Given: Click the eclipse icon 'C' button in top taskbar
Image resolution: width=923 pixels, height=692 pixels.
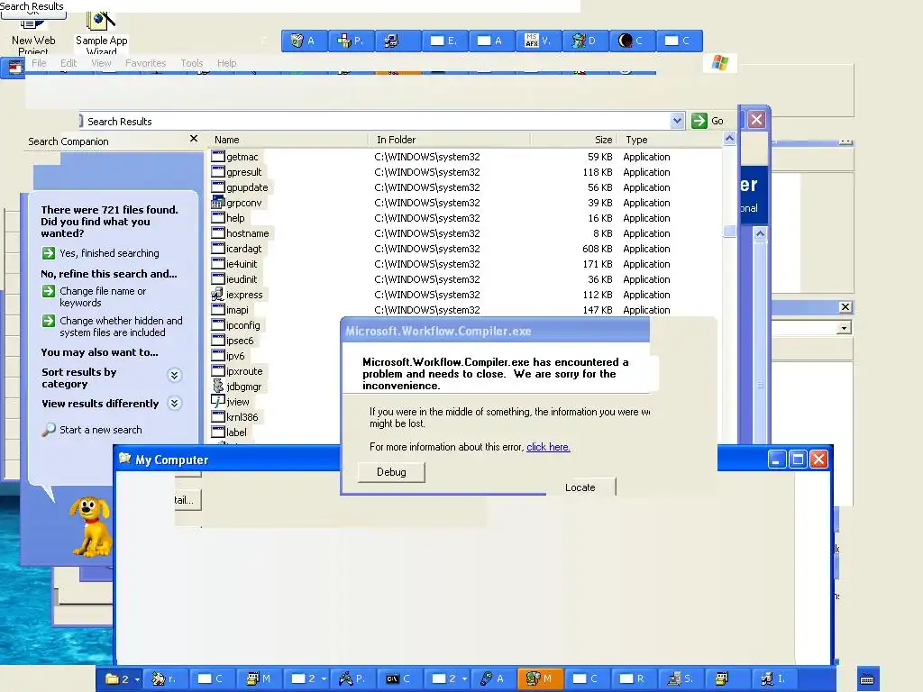Looking at the screenshot, I should [x=632, y=41].
